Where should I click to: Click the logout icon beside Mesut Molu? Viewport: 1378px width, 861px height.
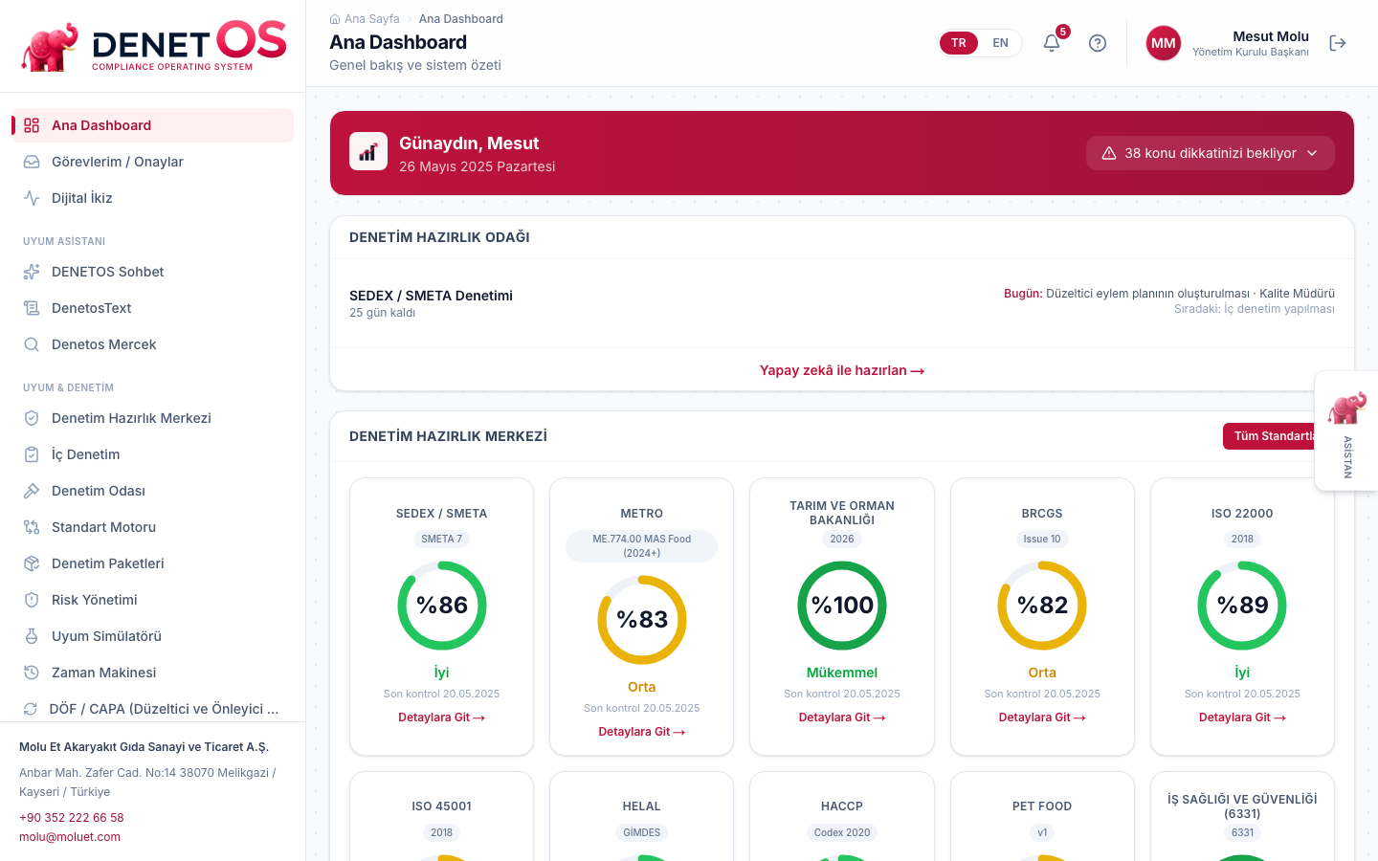coord(1338,43)
